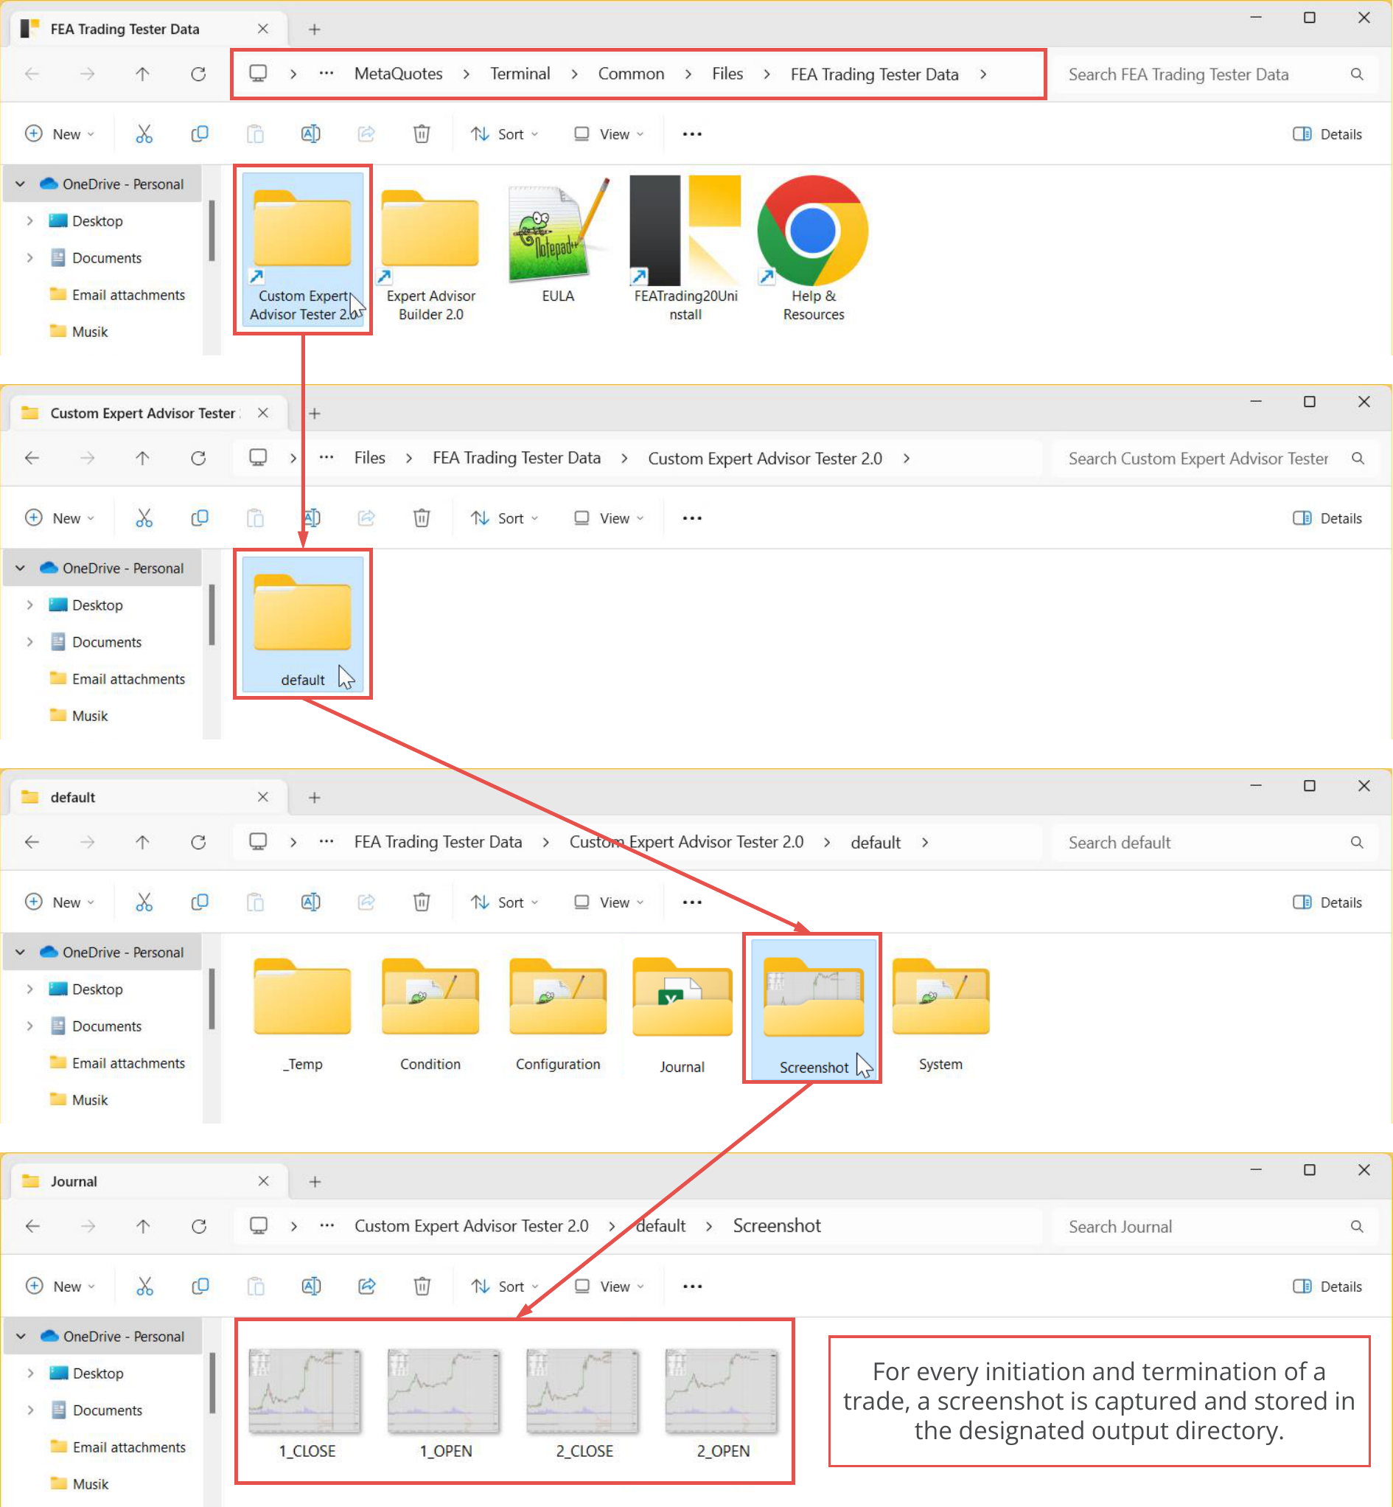This screenshot has height=1507, width=1393.
Task: Add new tab in FEA Trading Tester Data window
Action: (314, 29)
